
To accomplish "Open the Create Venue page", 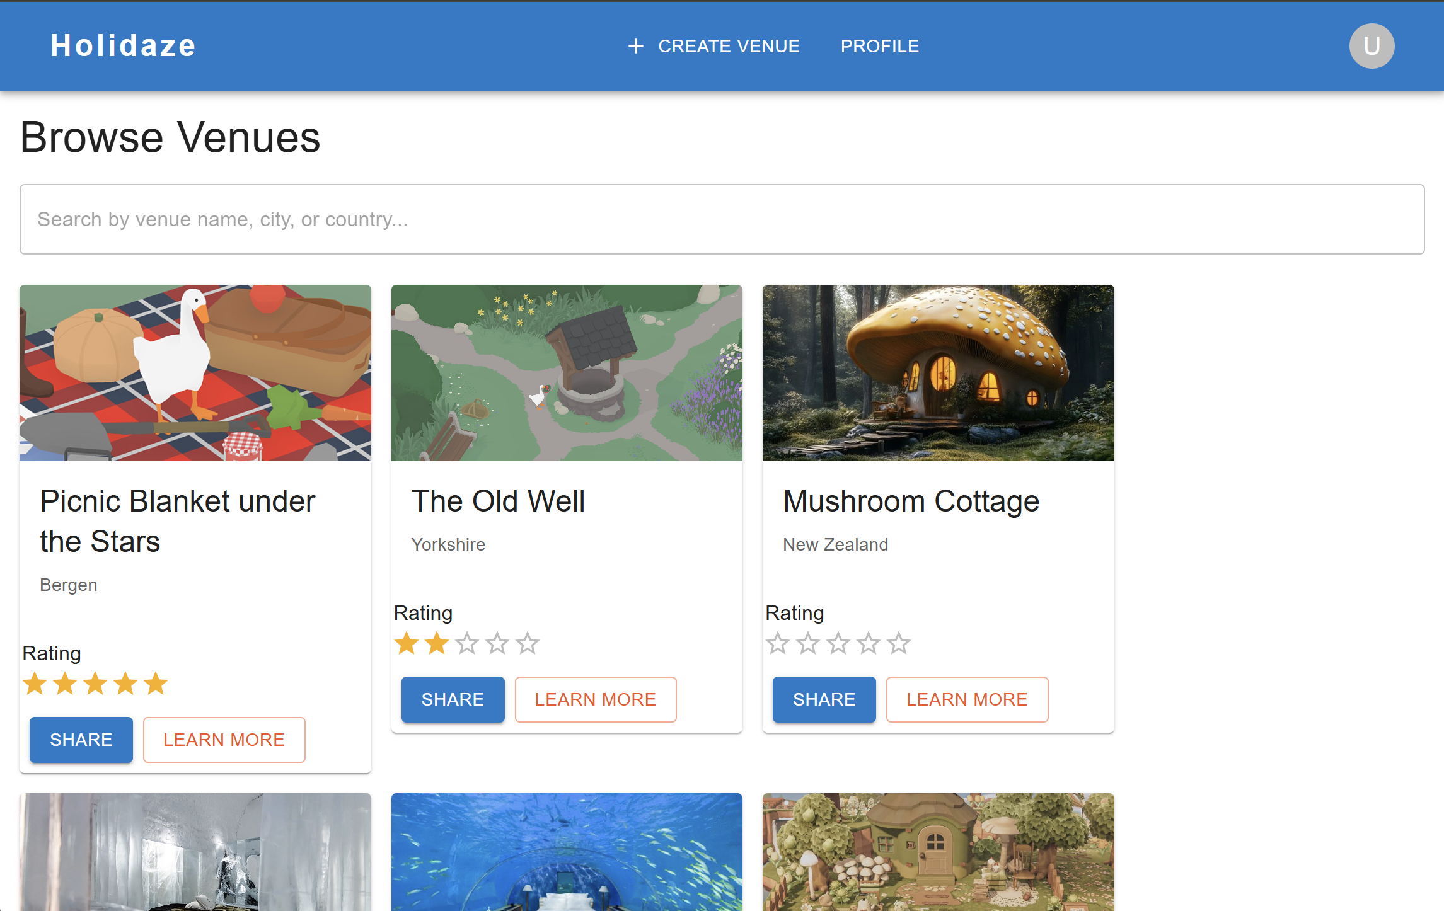I will (x=713, y=46).
